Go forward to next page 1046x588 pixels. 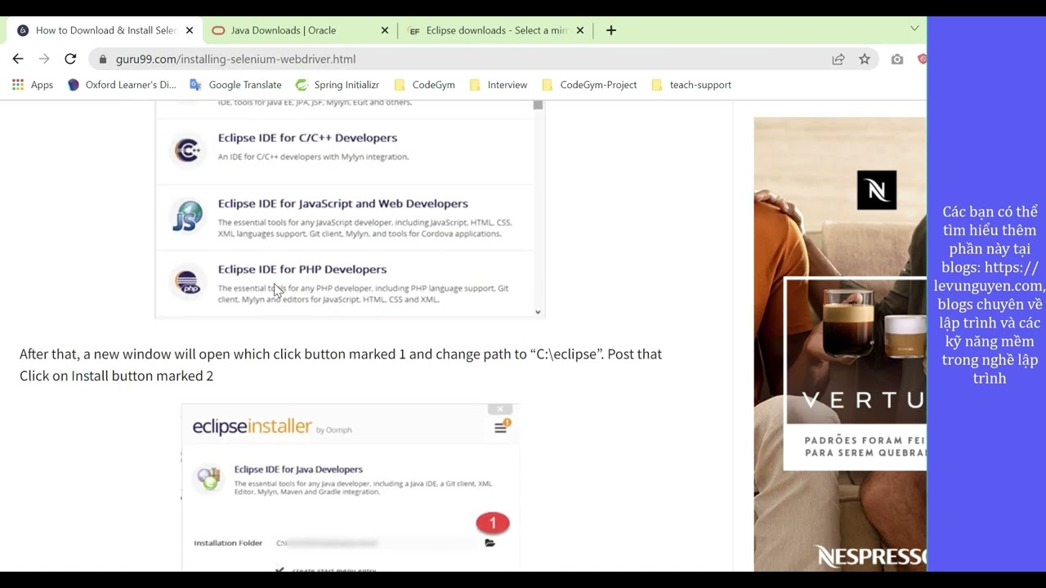(44, 59)
